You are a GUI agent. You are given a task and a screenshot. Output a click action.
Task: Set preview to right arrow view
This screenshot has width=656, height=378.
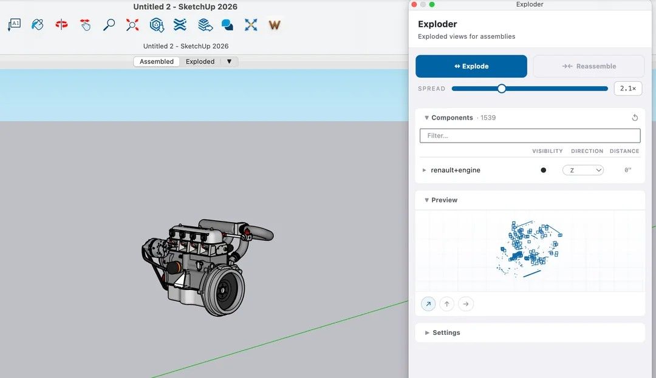point(466,303)
